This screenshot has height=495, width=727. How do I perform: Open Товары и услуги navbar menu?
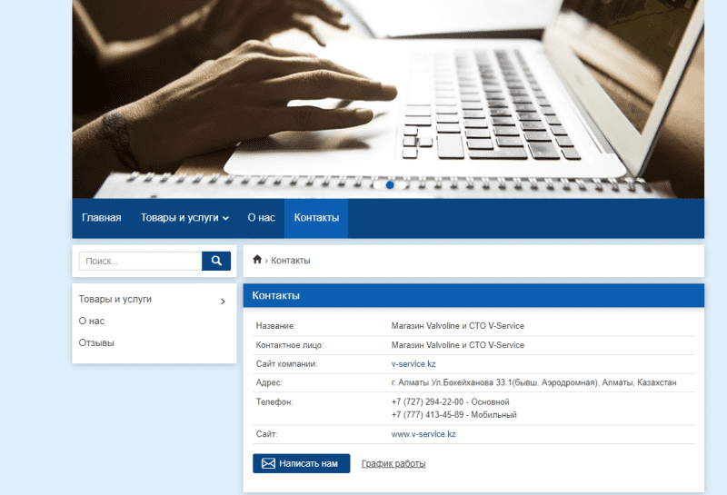[184, 218]
